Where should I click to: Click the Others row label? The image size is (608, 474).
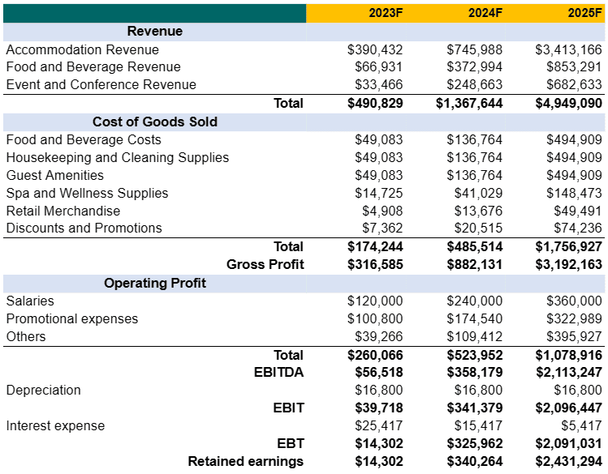tap(26, 336)
